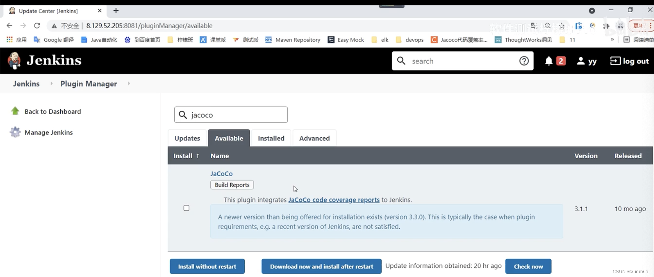
Task: Open the JaCoCo plugin name link
Action: tap(221, 174)
